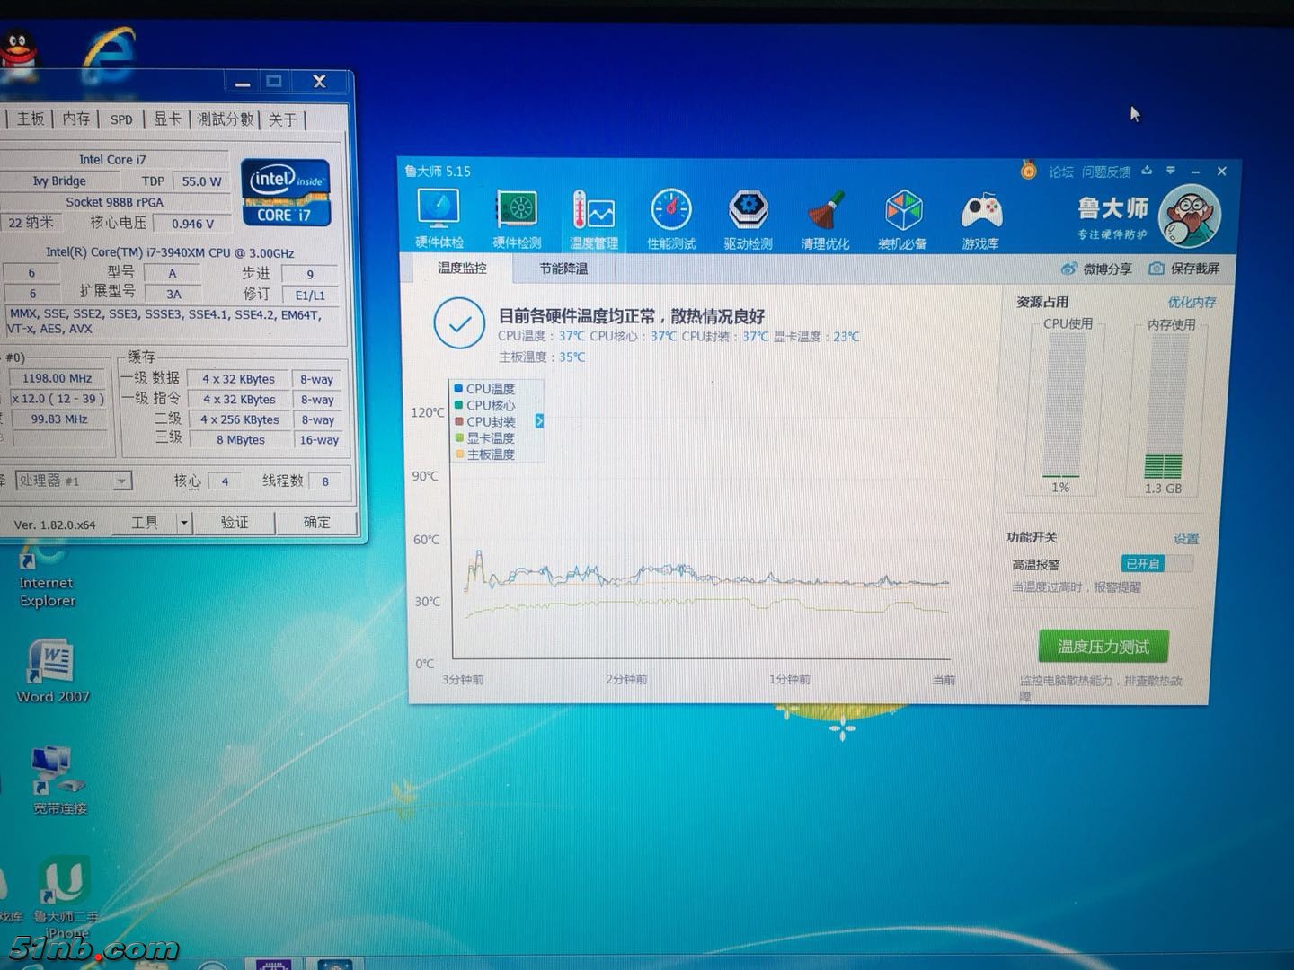The width and height of the screenshot is (1294, 970).
Task: Open the 游戏库 gamepad icon
Action: coord(980,219)
